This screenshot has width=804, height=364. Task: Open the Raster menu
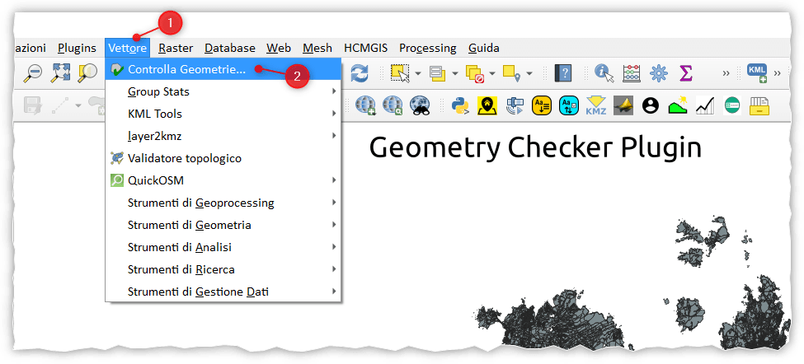click(175, 48)
